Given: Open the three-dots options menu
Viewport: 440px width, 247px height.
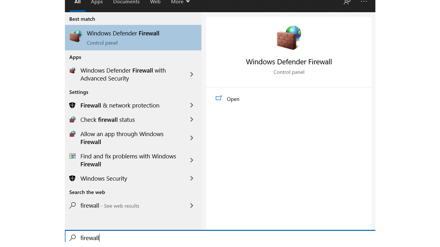Looking at the screenshot, I should click(364, 2).
